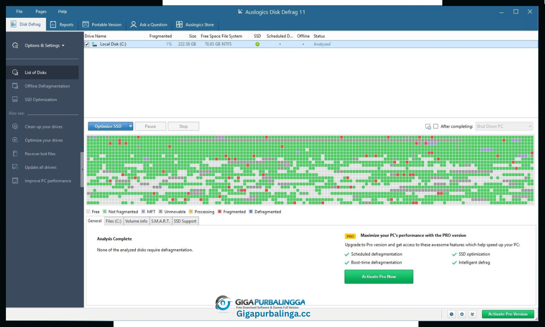The image size is (545, 327).
Task: Sort by the Free Space column header
Action: click(x=211, y=36)
